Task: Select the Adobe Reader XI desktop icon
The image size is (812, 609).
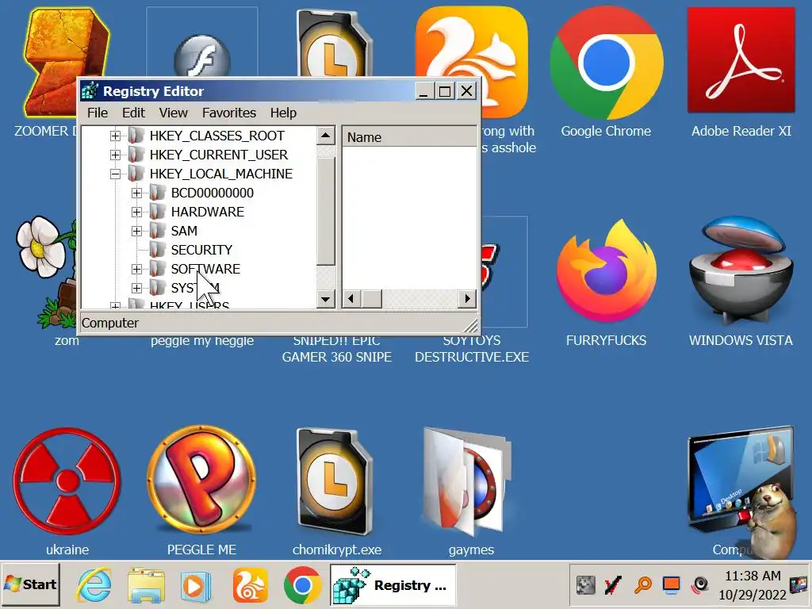Action: [741, 60]
